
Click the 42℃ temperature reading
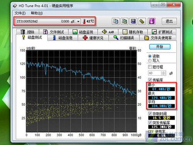coord(90,21)
